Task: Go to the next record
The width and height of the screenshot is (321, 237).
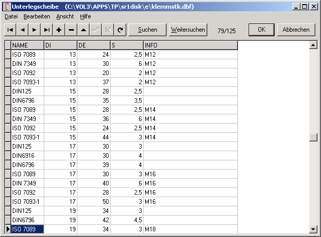Action: tap(35, 30)
